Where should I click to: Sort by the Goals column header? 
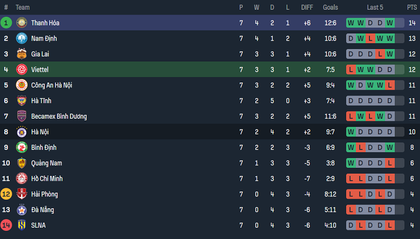(x=330, y=8)
